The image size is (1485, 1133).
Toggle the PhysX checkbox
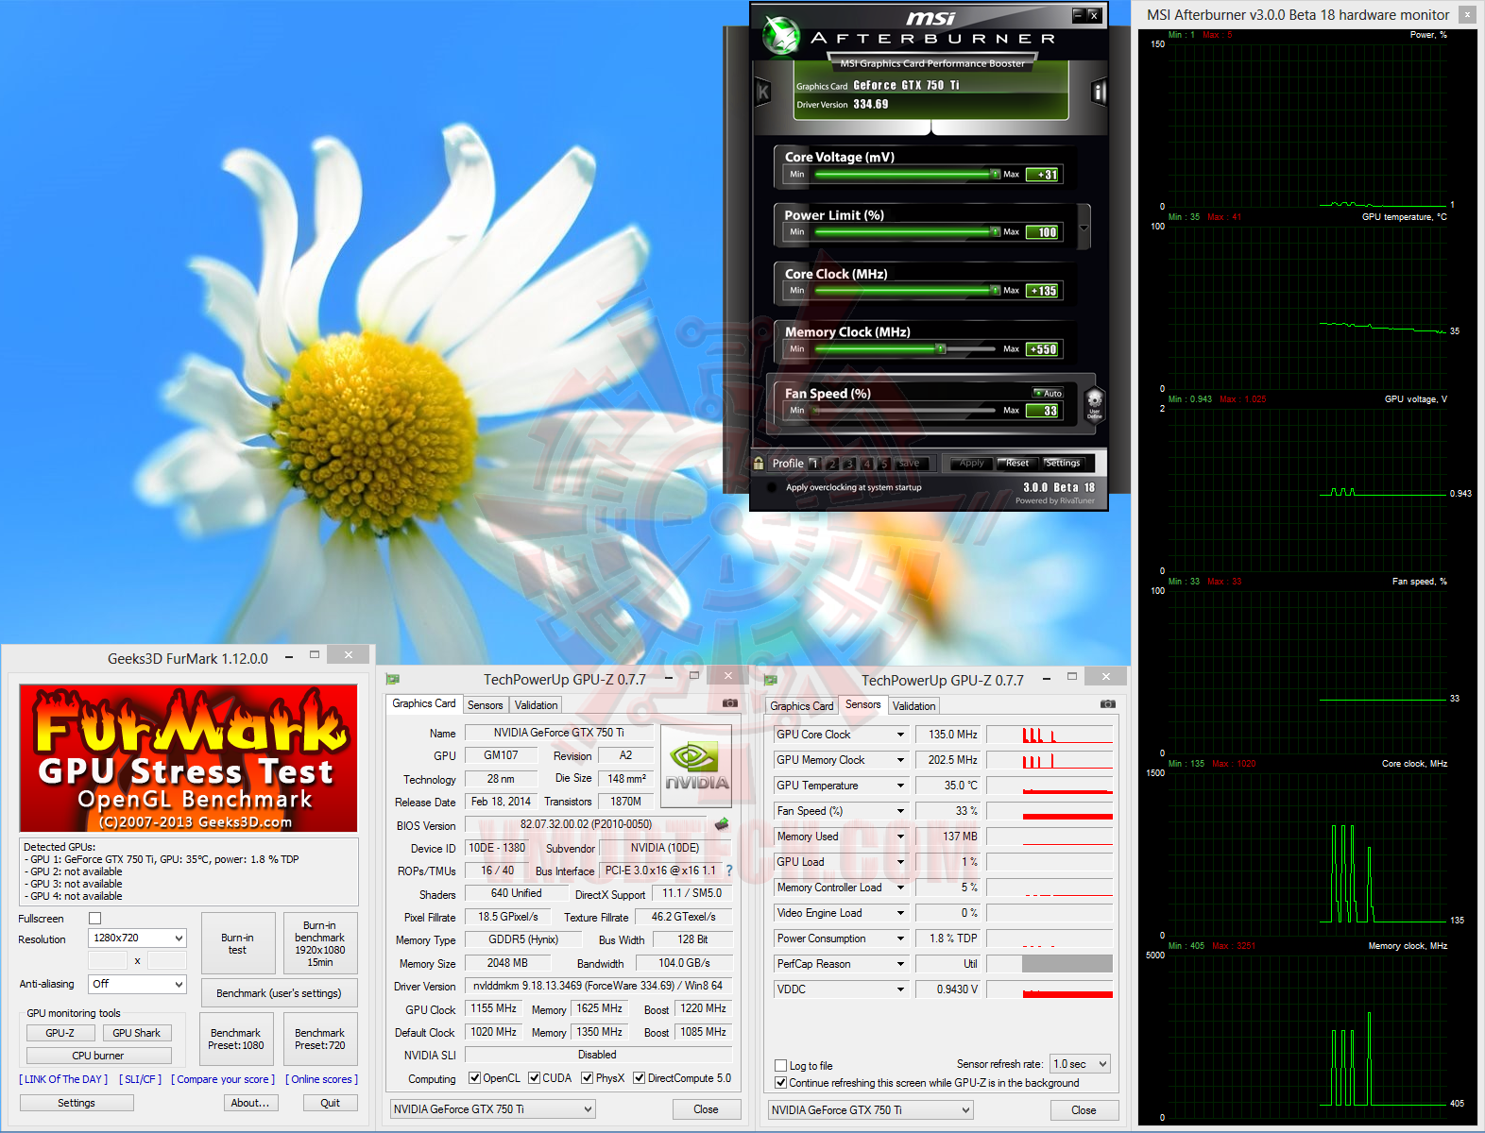[588, 1078]
